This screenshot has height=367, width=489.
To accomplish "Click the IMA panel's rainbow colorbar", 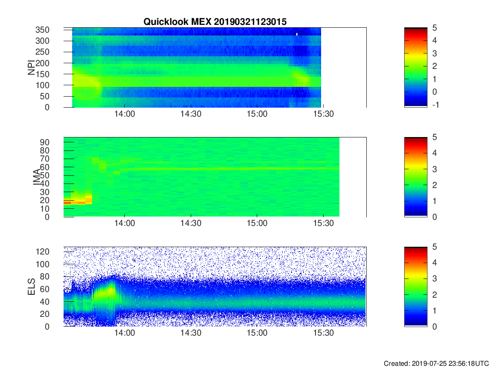I will (x=416, y=177).
